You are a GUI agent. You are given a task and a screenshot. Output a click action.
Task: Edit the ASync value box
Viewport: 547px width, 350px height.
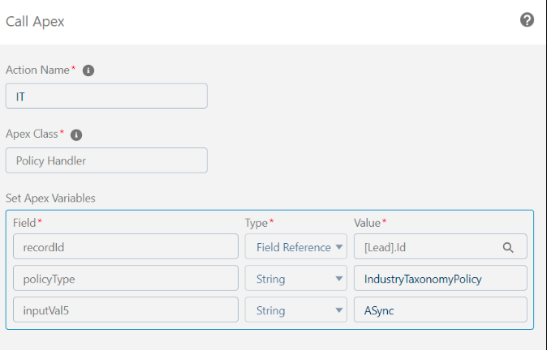tap(440, 309)
